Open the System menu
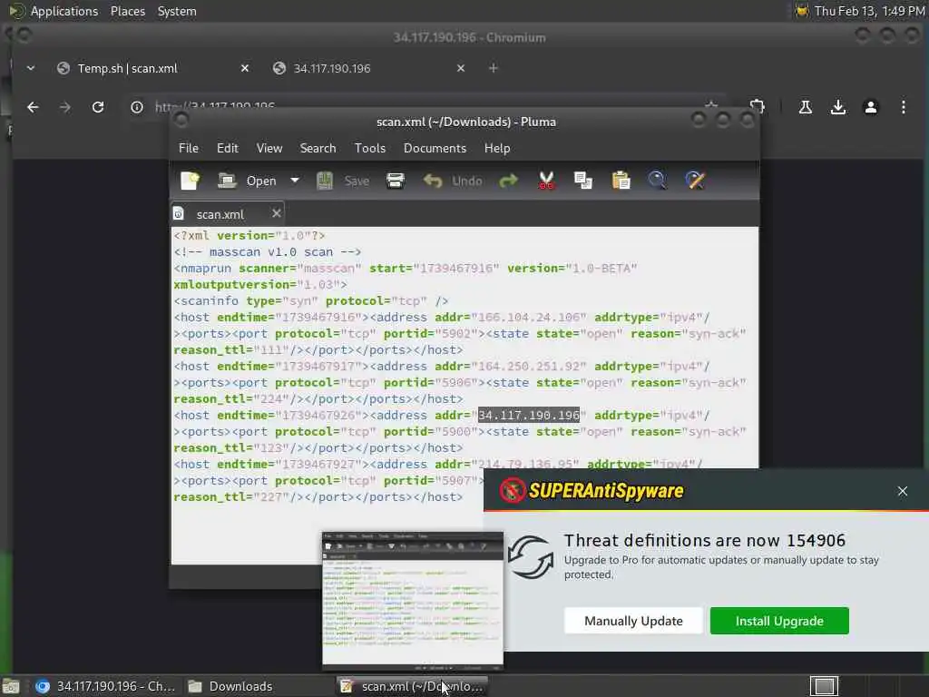This screenshot has height=697, width=929. coord(177,11)
